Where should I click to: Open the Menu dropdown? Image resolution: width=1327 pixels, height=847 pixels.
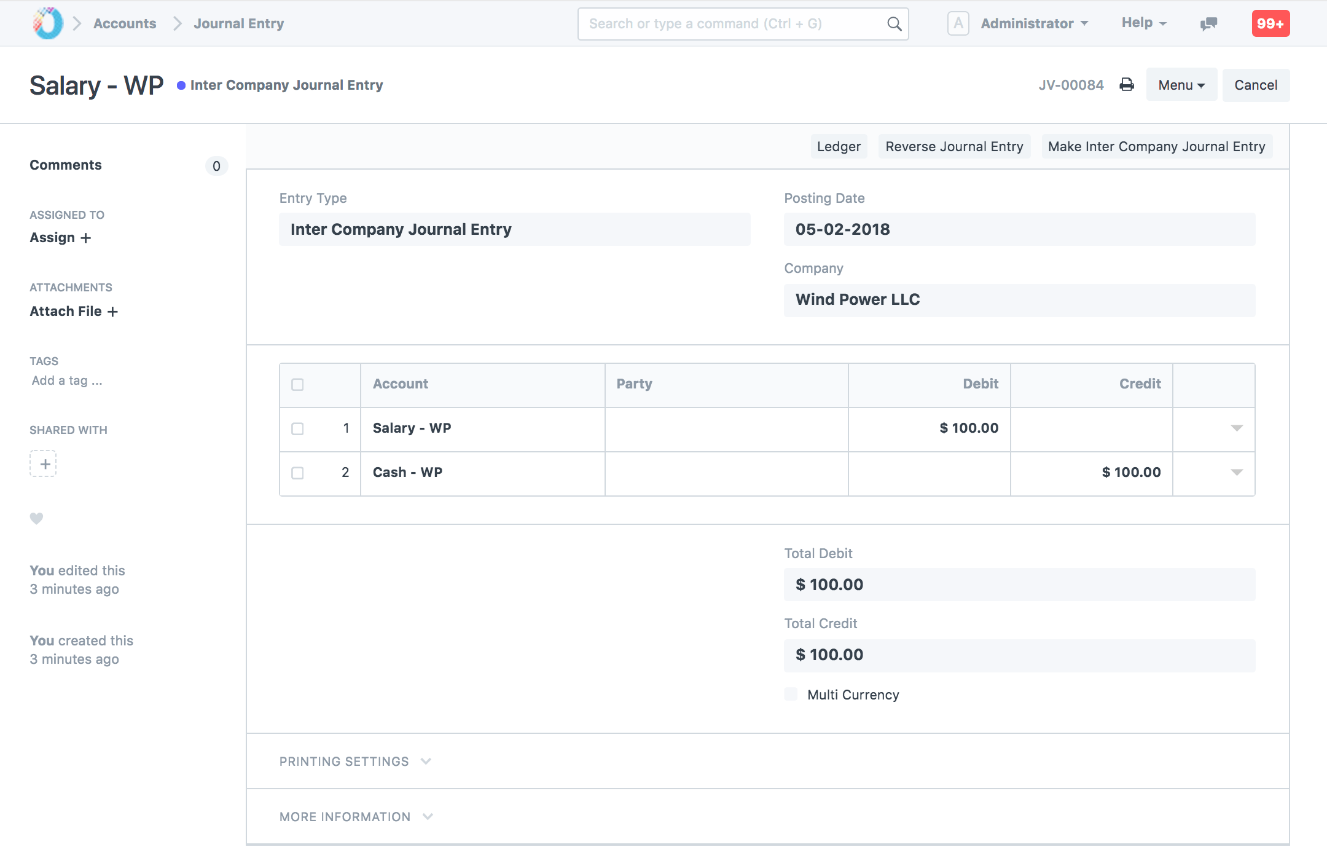pos(1181,85)
